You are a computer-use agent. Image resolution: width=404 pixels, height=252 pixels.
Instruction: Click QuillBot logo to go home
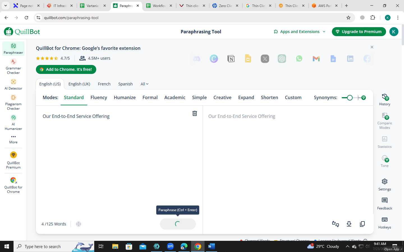coord(22,32)
